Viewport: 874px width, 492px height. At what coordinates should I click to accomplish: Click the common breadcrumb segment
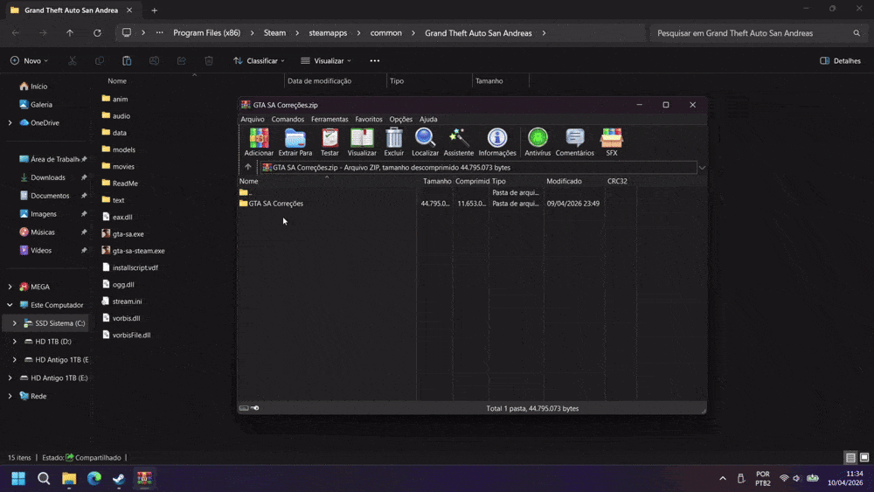[x=385, y=33]
